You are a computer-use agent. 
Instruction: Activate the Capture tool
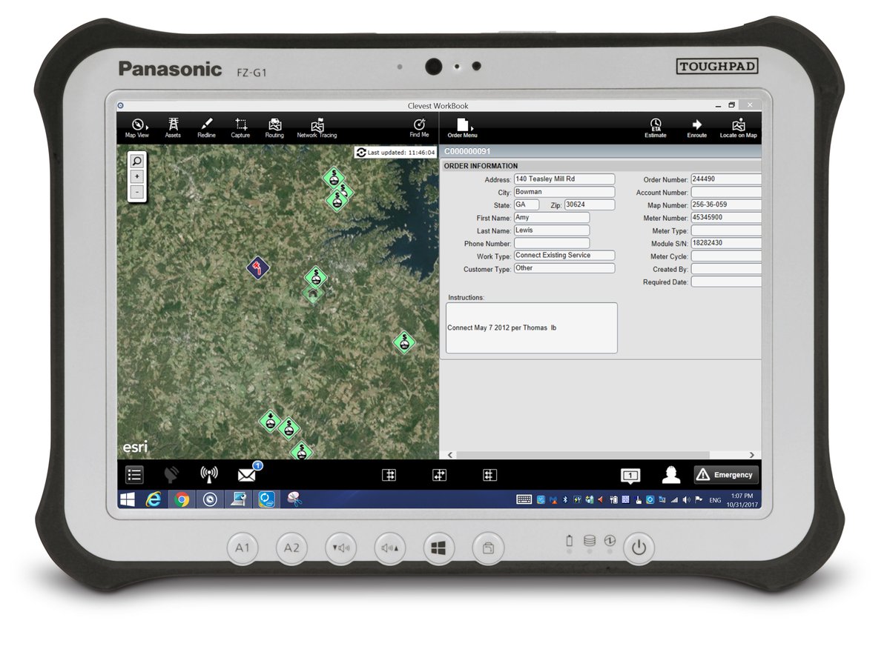(240, 127)
